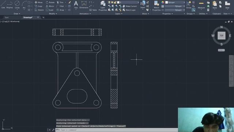Click the W direction on ViewCube compass
The image size is (234, 132).
213,36
